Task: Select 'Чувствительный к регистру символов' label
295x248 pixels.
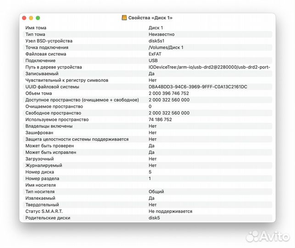Action: click(x=67, y=80)
